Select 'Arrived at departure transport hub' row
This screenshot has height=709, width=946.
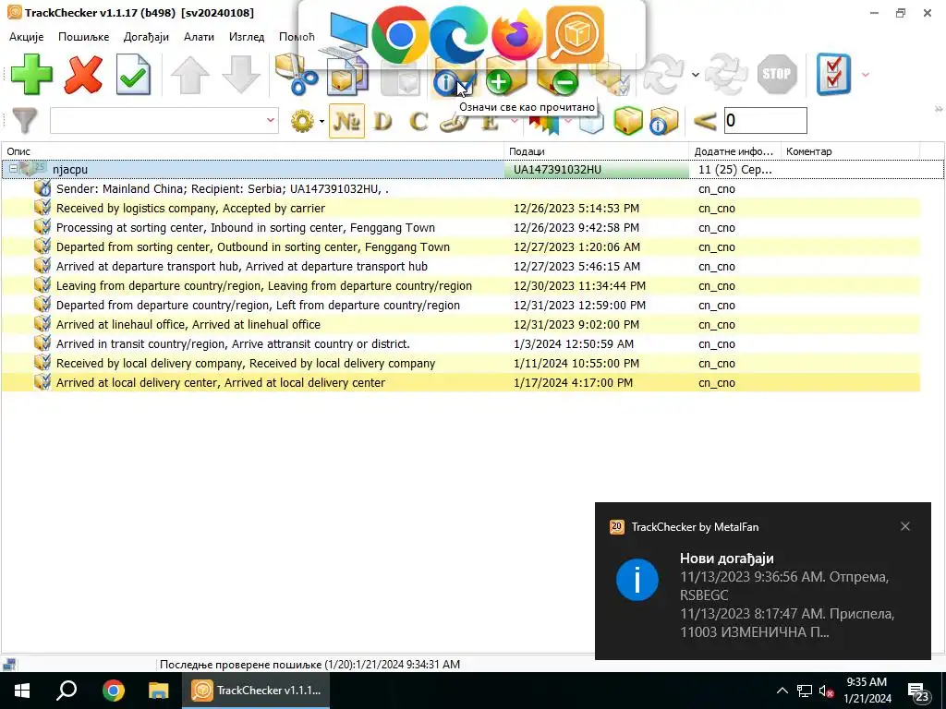point(461,266)
